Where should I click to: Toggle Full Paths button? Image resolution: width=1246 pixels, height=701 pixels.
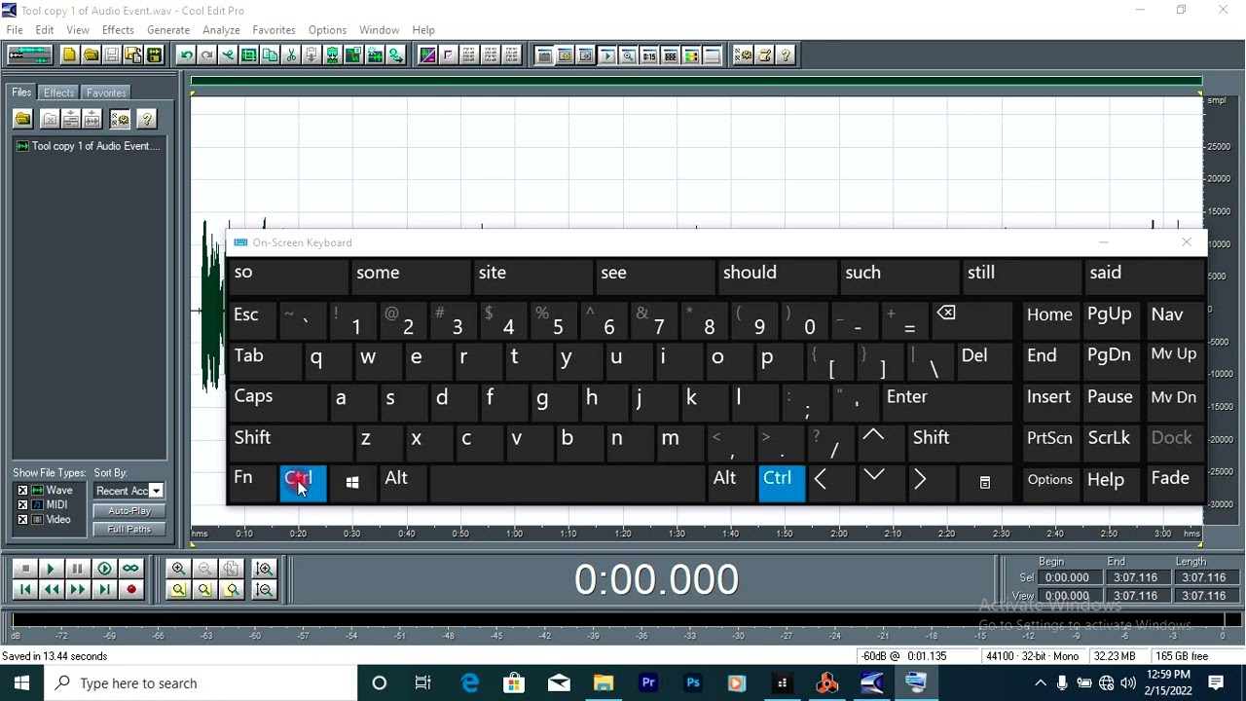pyautogui.click(x=129, y=530)
